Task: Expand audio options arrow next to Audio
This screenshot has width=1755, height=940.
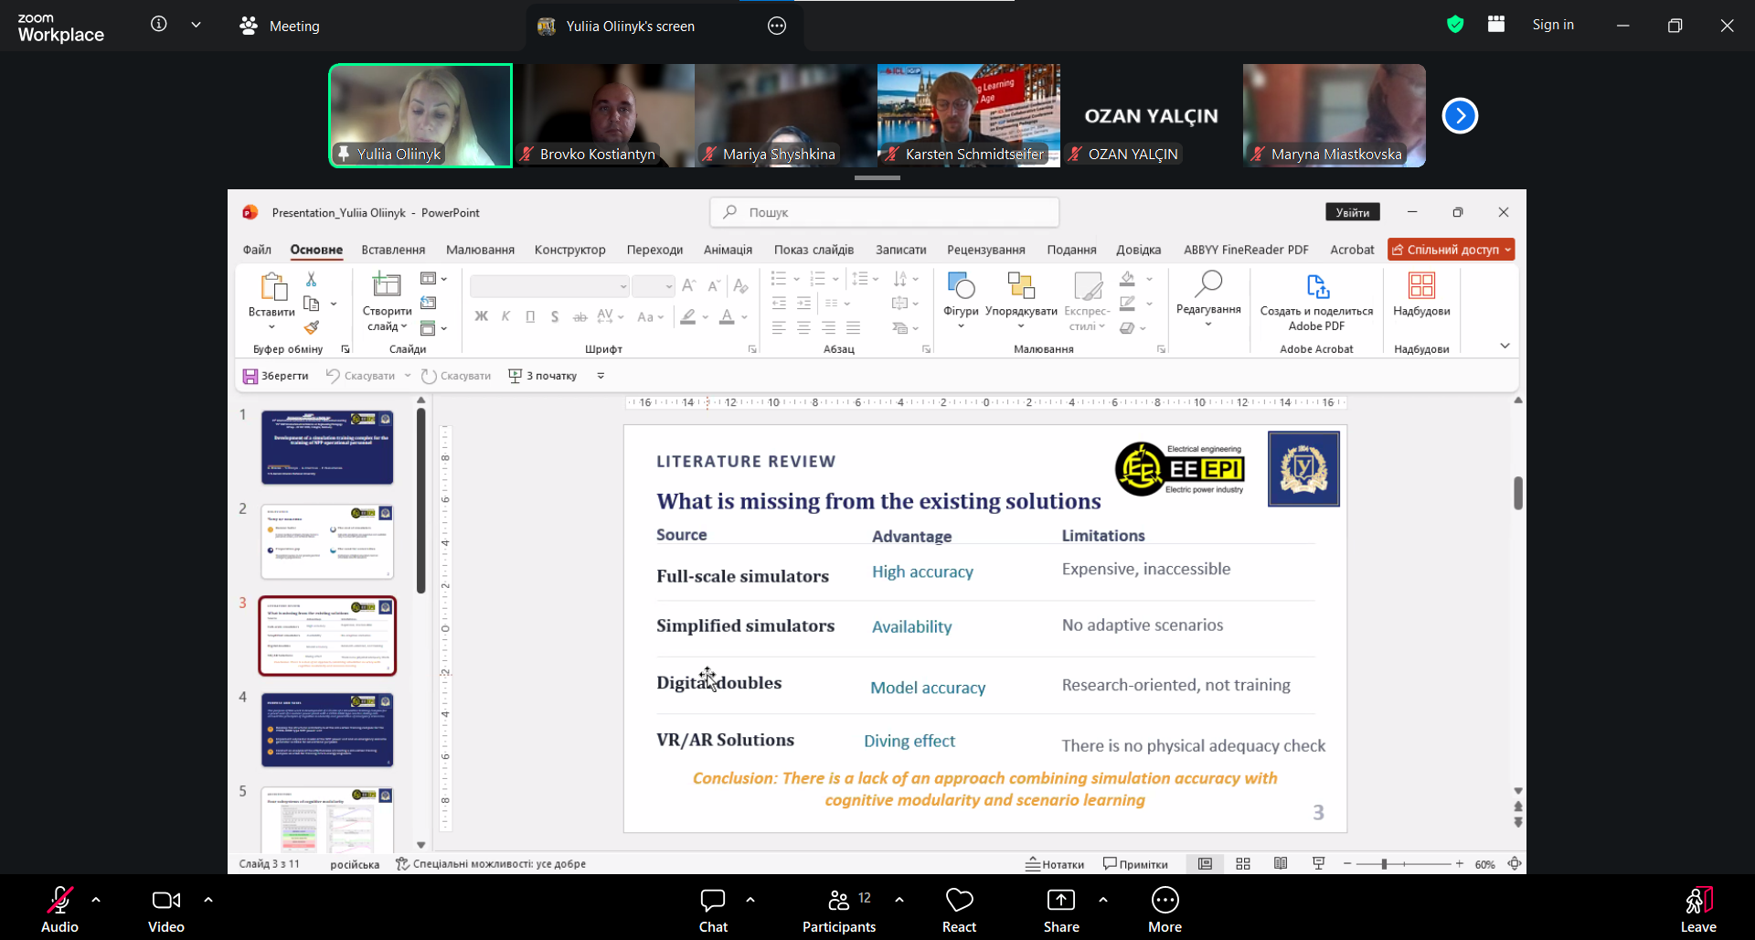Action: [x=96, y=900]
